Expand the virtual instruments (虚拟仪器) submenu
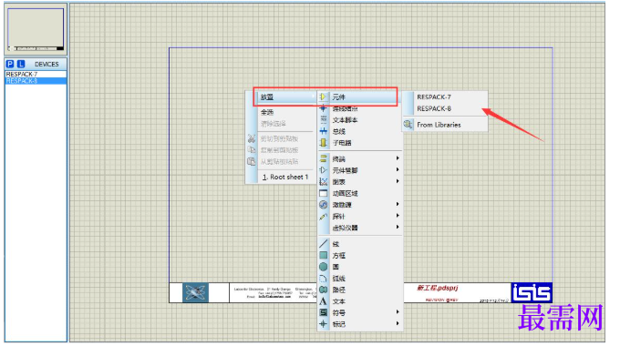 tap(359, 228)
